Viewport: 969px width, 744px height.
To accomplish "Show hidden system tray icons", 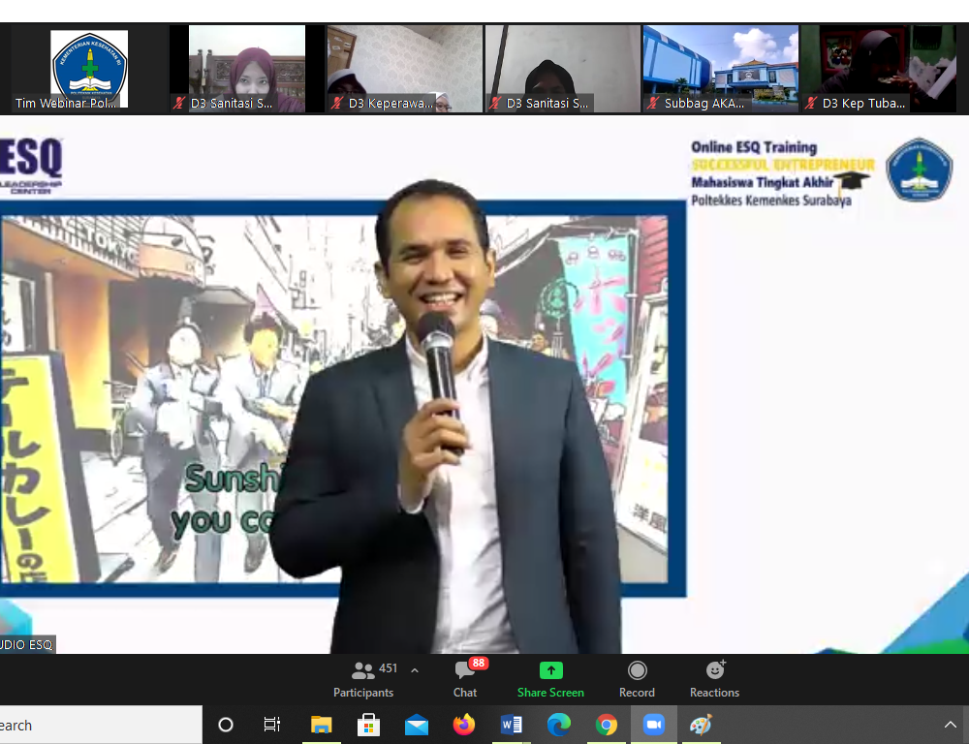I will click(x=950, y=725).
